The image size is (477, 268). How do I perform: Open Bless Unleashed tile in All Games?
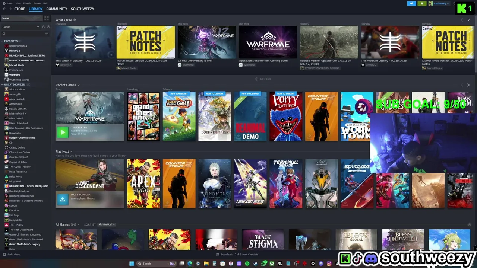pos(403,239)
